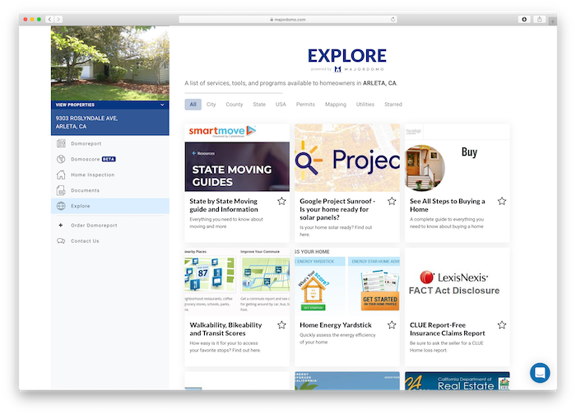Show the Starred filter tab
This screenshot has height=415, width=576.
pos(393,105)
